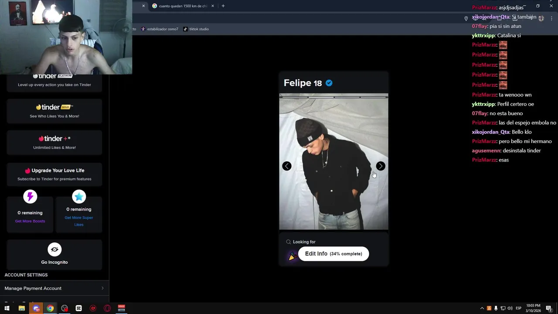Open the Tinder Plus subscription card
The image size is (558, 314).
coord(54,143)
